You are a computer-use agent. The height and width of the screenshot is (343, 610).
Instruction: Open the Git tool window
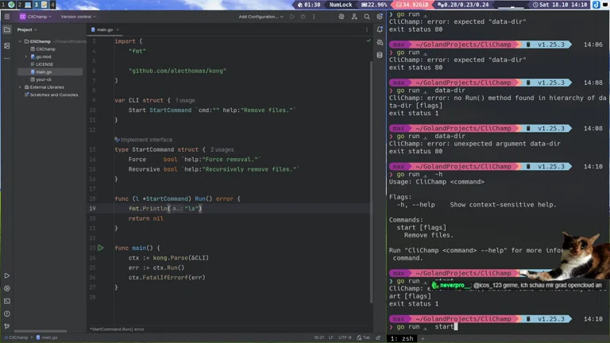click(7, 326)
